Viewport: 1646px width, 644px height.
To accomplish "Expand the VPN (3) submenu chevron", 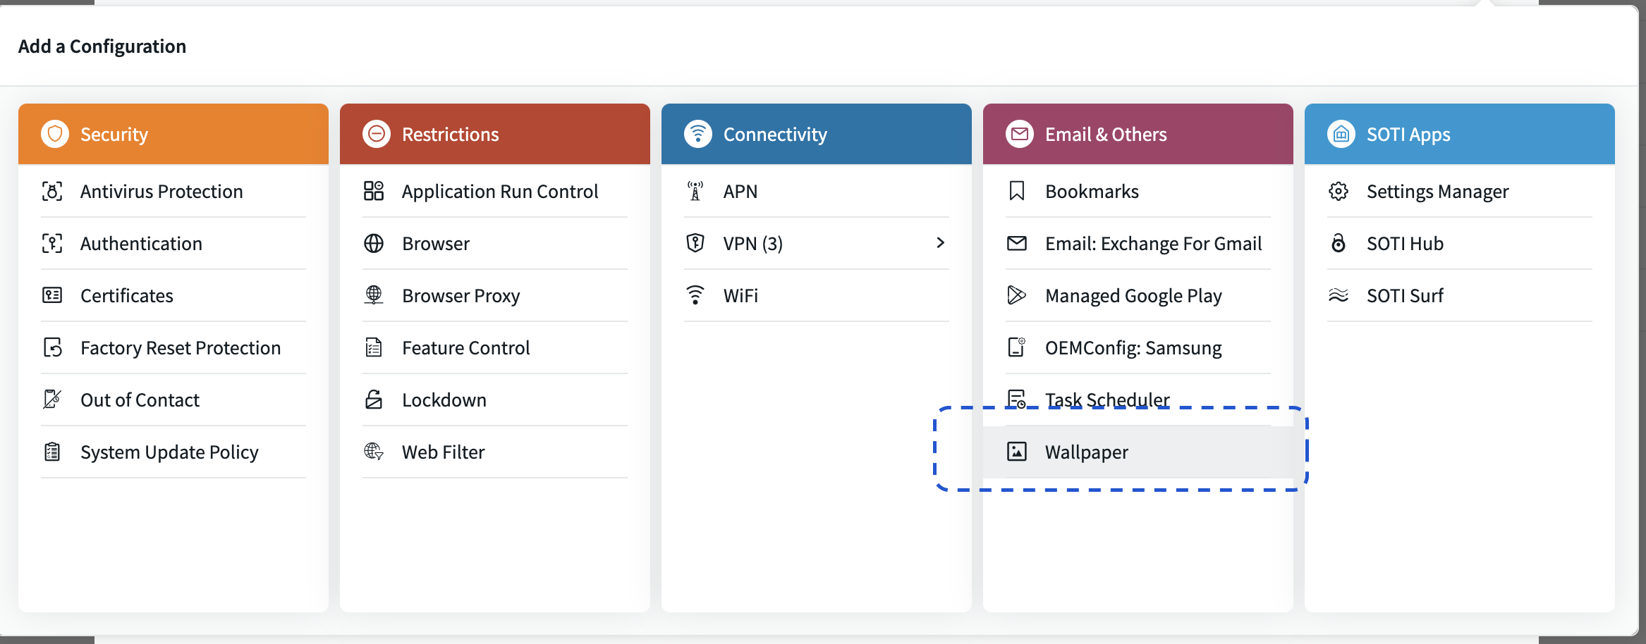I will pos(940,243).
